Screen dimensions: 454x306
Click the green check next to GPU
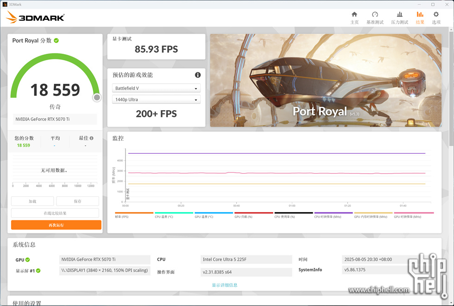tap(27, 260)
